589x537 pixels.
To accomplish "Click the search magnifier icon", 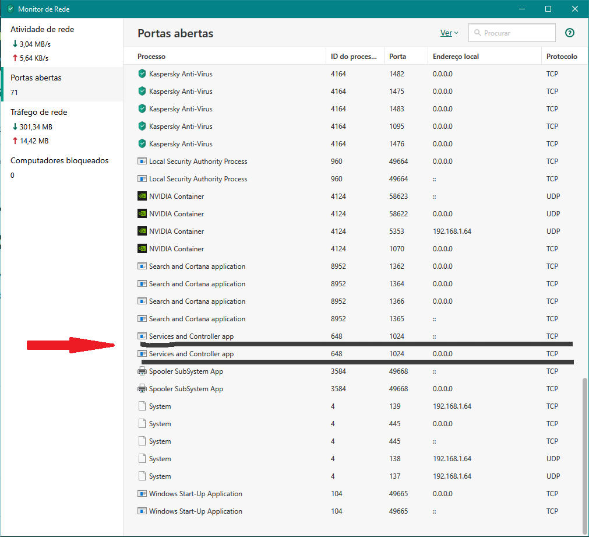I will coord(477,33).
